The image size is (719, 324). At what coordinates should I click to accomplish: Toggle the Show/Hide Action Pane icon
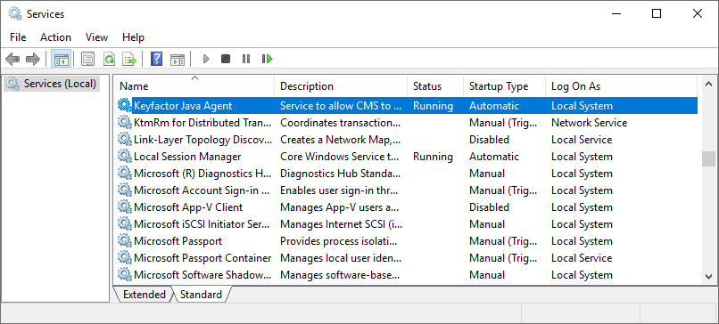click(177, 59)
